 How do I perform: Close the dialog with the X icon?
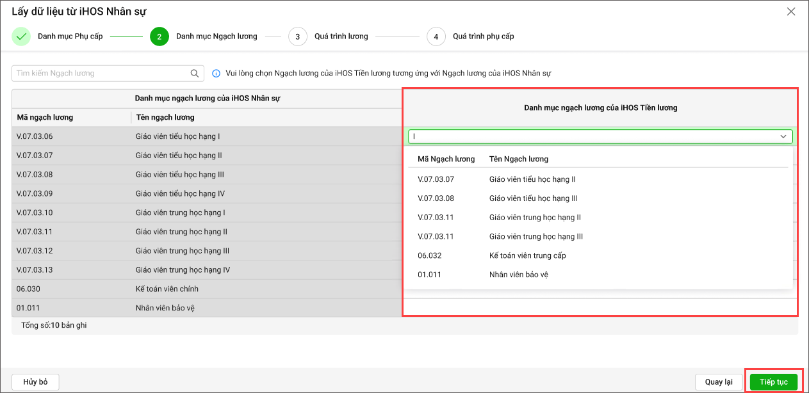coord(791,12)
